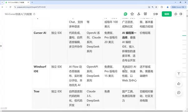Open the page zoom magnifier icon
This screenshot has width=188, height=112.
(153, 7)
